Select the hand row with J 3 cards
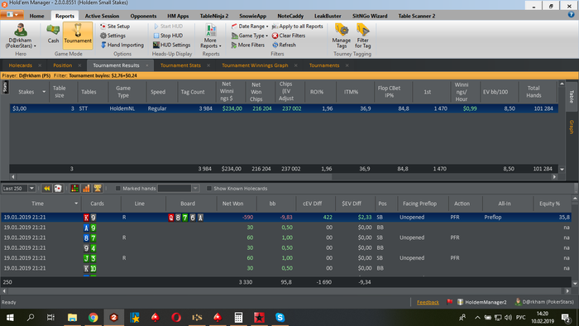This screenshot has height=326, width=579. [x=286, y=257]
